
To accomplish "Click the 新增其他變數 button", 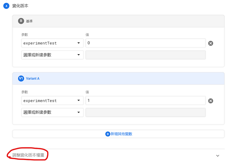I will (118, 134).
